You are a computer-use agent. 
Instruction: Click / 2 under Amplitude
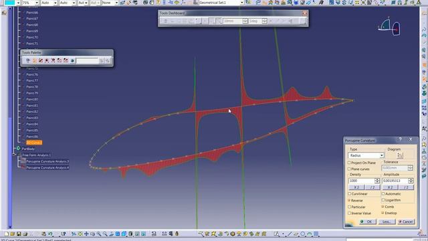[406, 187]
